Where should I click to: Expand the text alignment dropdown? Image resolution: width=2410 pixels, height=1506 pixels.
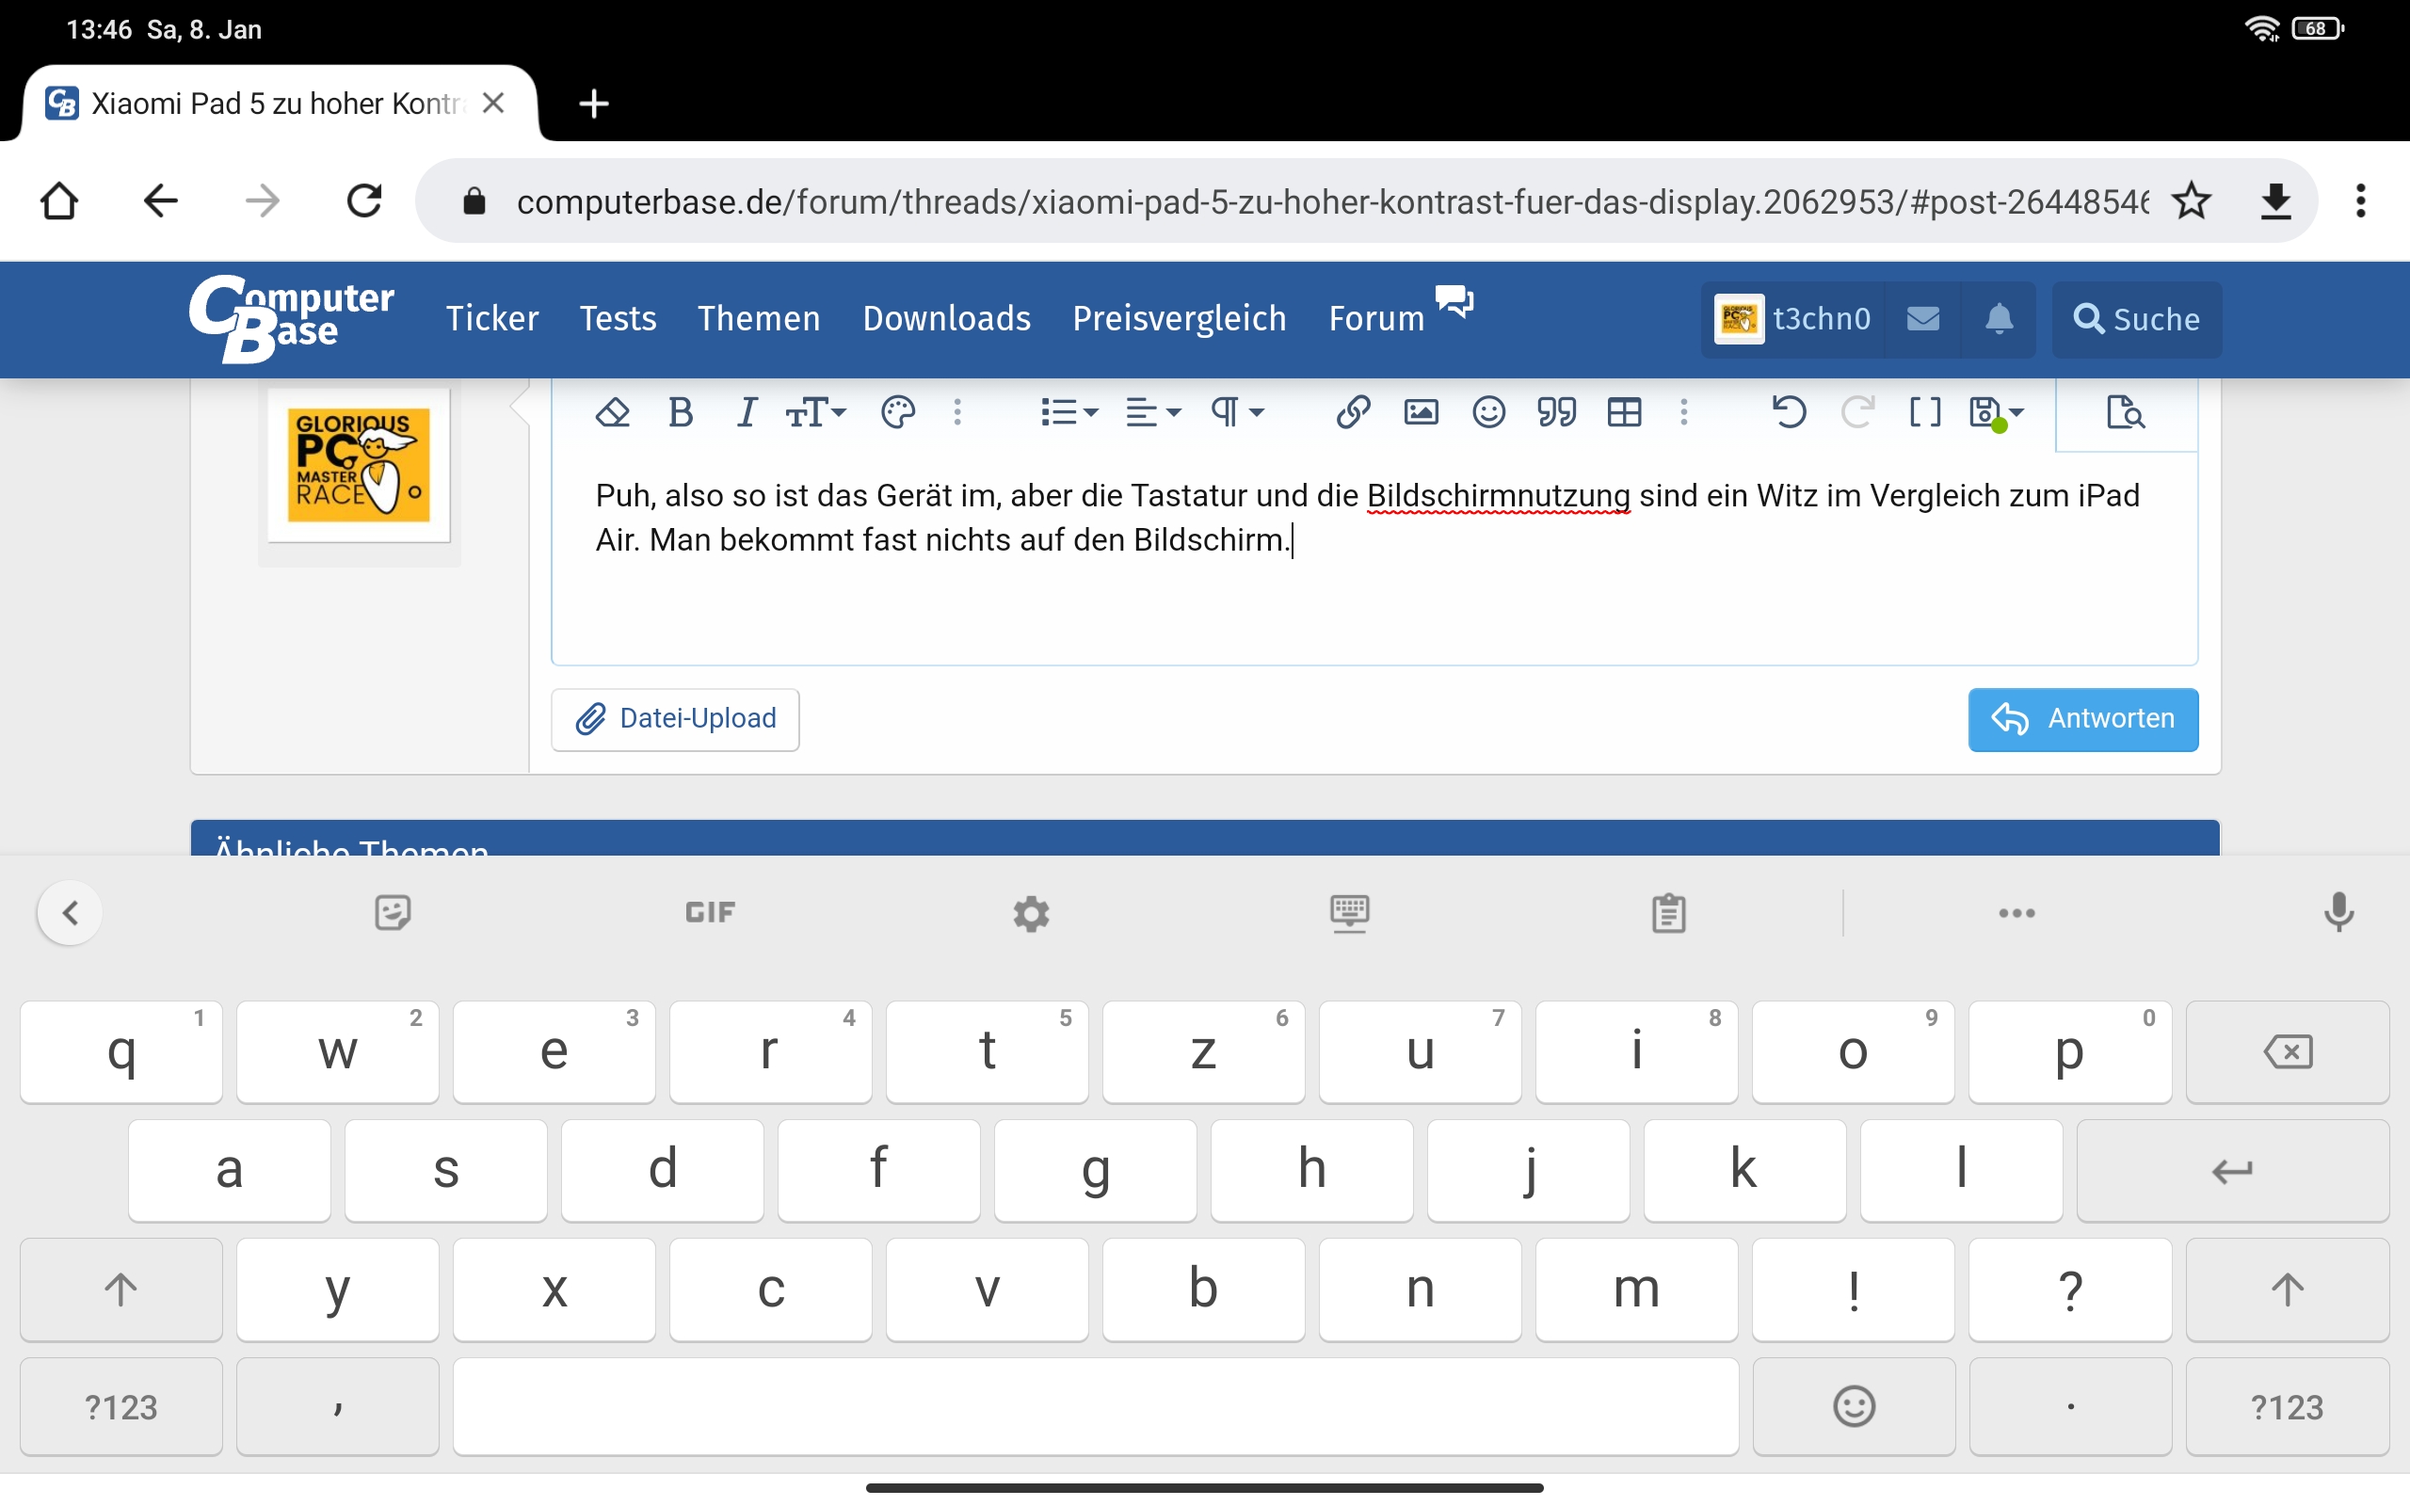click(x=1152, y=411)
